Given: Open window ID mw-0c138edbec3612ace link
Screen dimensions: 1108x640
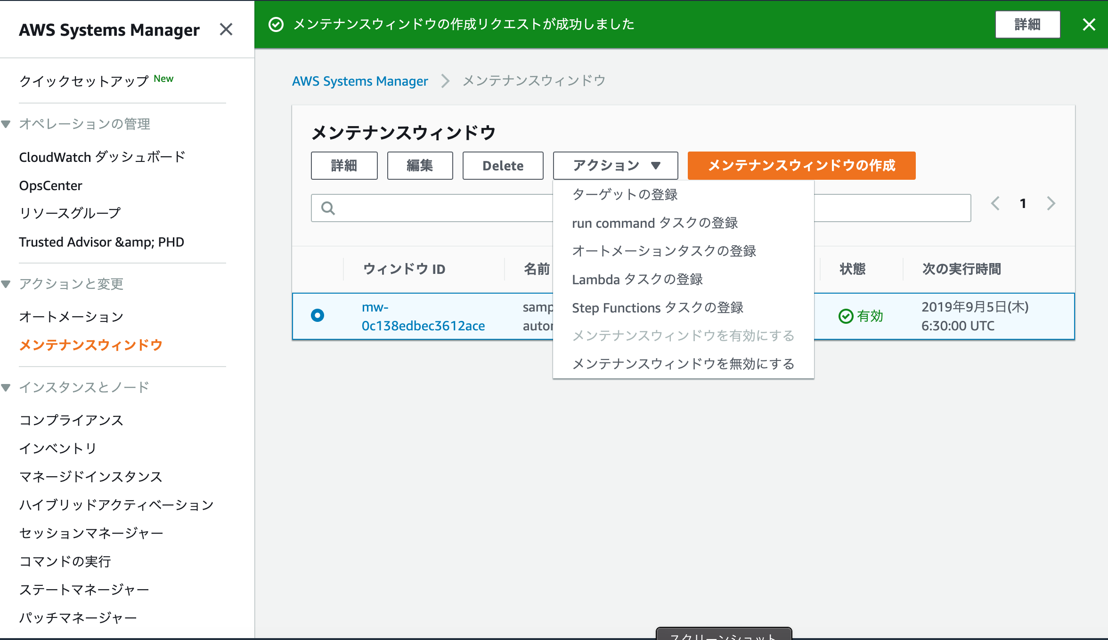Looking at the screenshot, I should tap(423, 316).
